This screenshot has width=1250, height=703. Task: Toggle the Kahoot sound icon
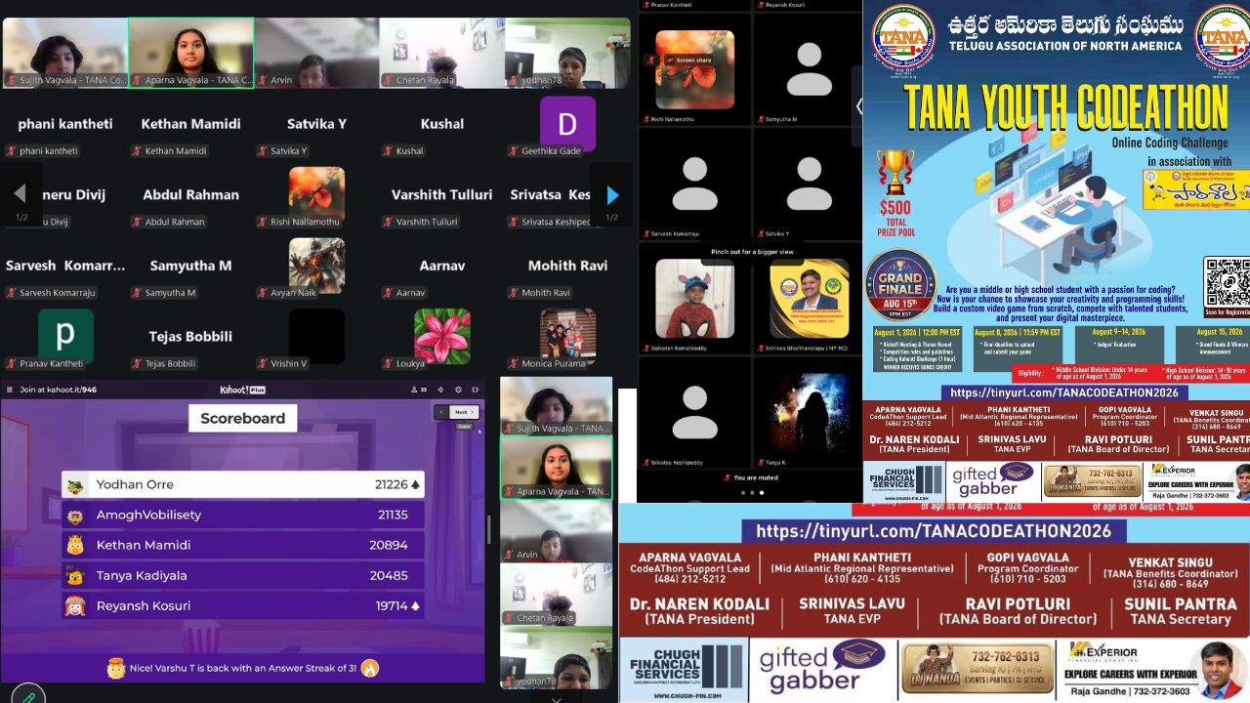442,389
